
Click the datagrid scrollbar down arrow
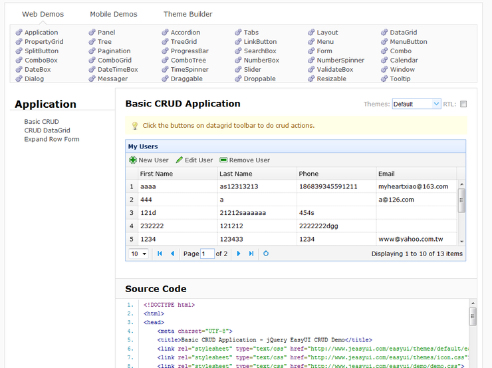461,241
